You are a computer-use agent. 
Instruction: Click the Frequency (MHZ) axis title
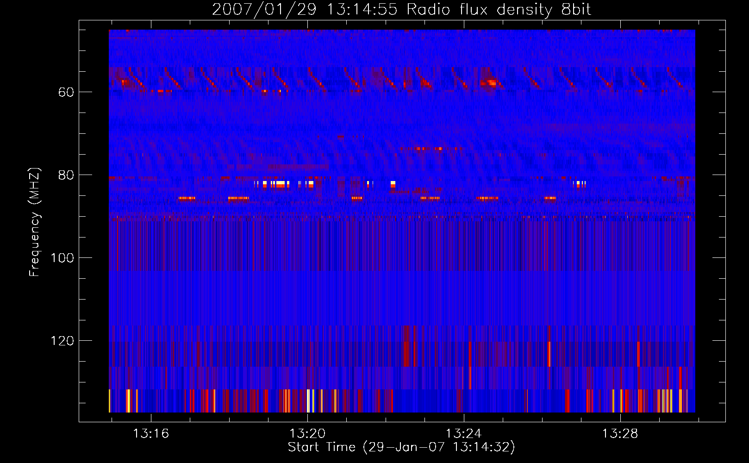tap(35, 222)
